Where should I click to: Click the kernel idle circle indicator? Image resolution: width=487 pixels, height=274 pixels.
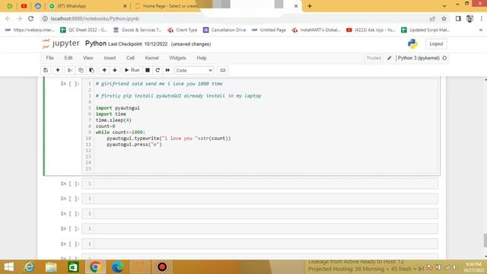coord(444,58)
